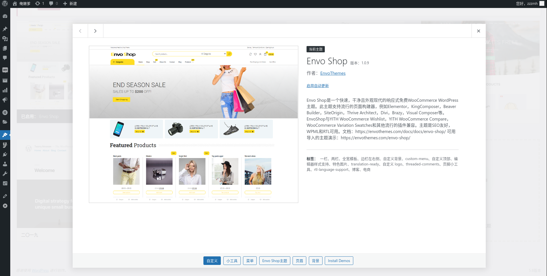The width and height of the screenshot is (547, 276).
Task: Click 已启用: Envo Shop in background page
Action: tap(40, 117)
